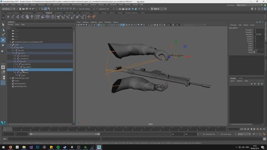Activate the Select tool in the toolbox

point(3,25)
